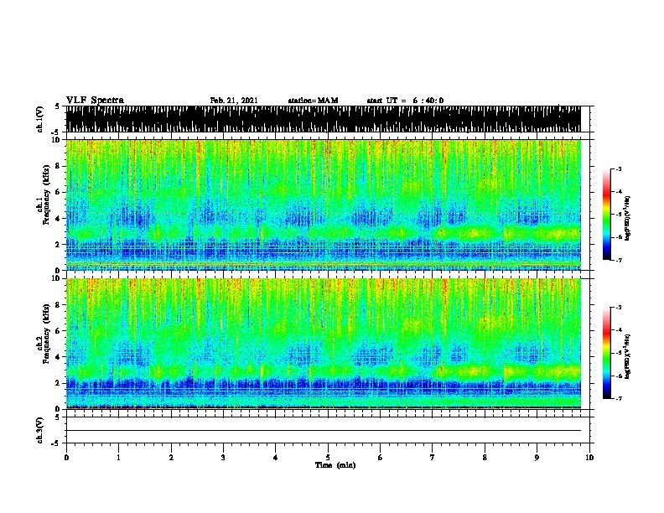664x513 pixels.
Task: Click ch.1 color bar log(PSD) unit label
Action: (628, 219)
